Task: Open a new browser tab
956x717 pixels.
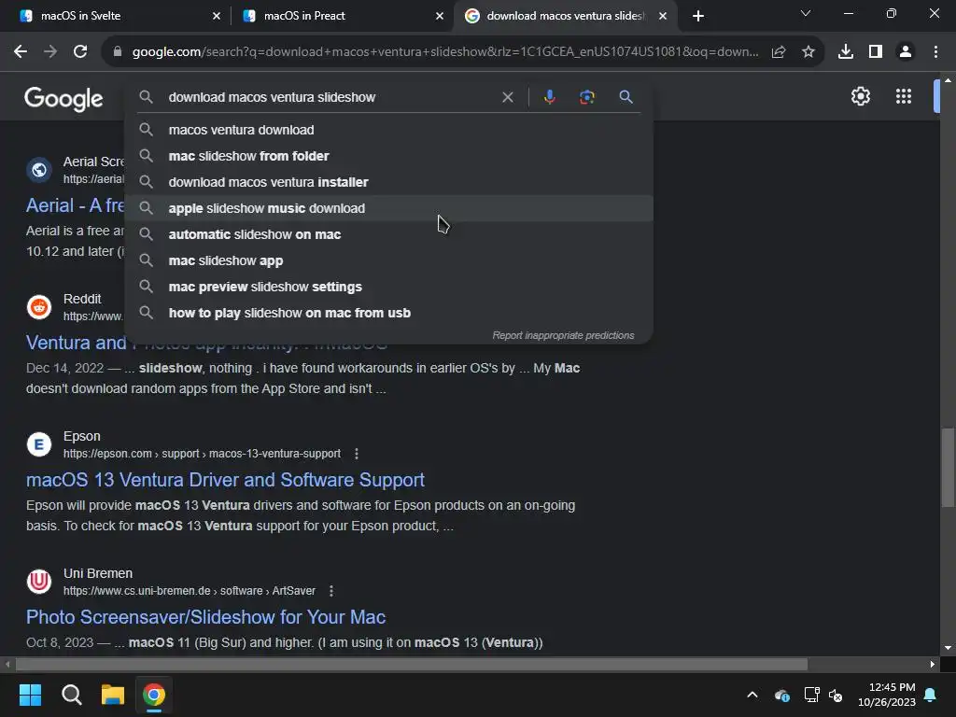Action: (698, 16)
